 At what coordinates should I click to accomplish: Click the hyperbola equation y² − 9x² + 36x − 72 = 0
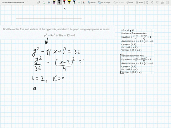pos(59,35)
